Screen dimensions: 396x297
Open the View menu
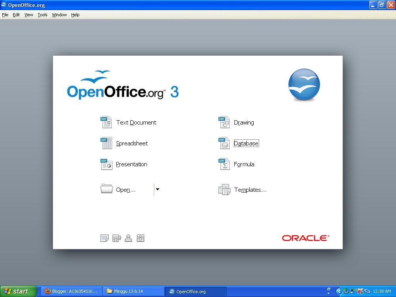click(x=29, y=15)
